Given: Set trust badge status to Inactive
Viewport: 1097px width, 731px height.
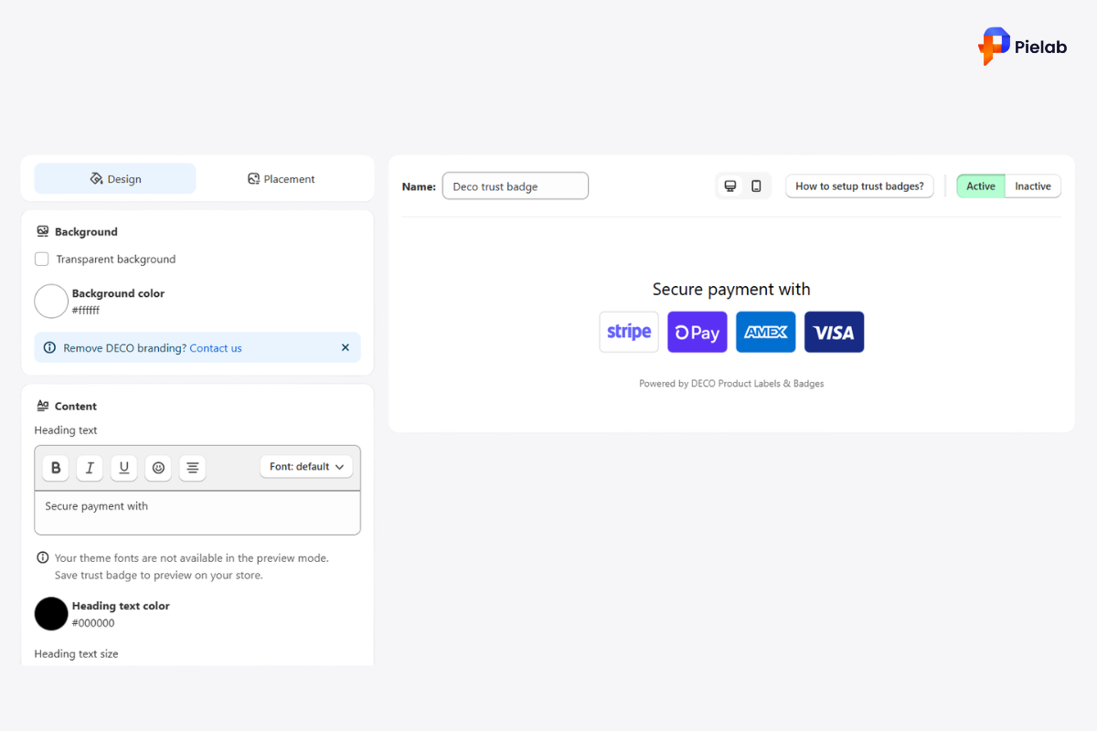Looking at the screenshot, I should (1033, 186).
